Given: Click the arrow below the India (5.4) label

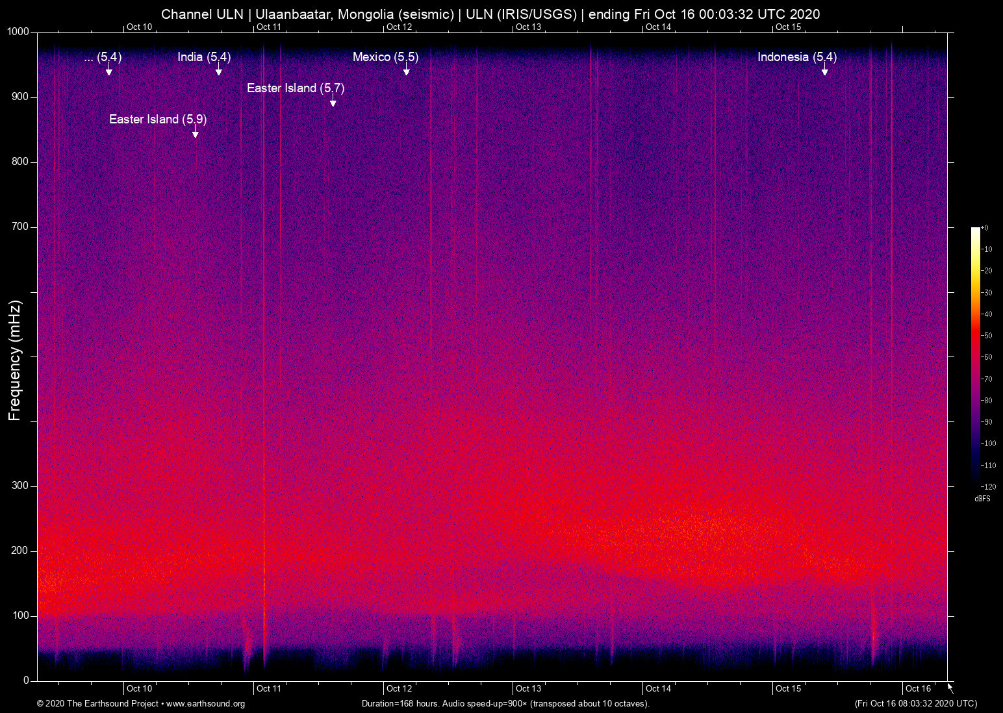Looking at the screenshot, I should tap(219, 70).
